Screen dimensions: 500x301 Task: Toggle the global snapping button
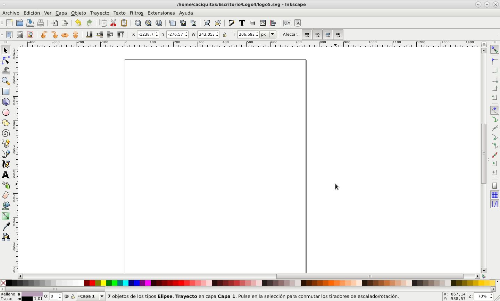tap(495, 50)
